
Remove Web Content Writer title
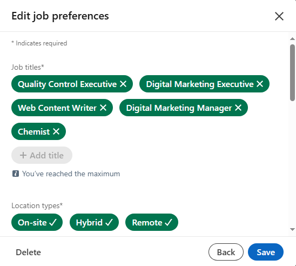coord(103,108)
